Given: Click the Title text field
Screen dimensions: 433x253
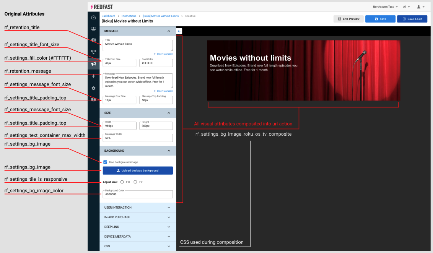Looking at the screenshot, I should click(x=138, y=45).
